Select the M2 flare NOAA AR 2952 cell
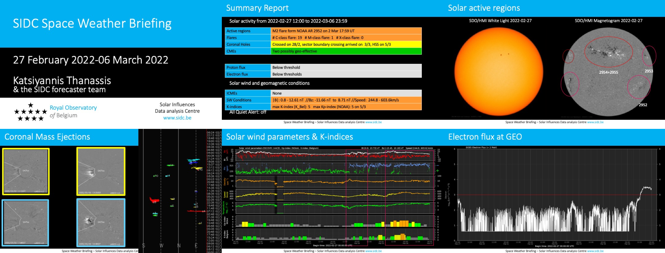 click(346, 31)
